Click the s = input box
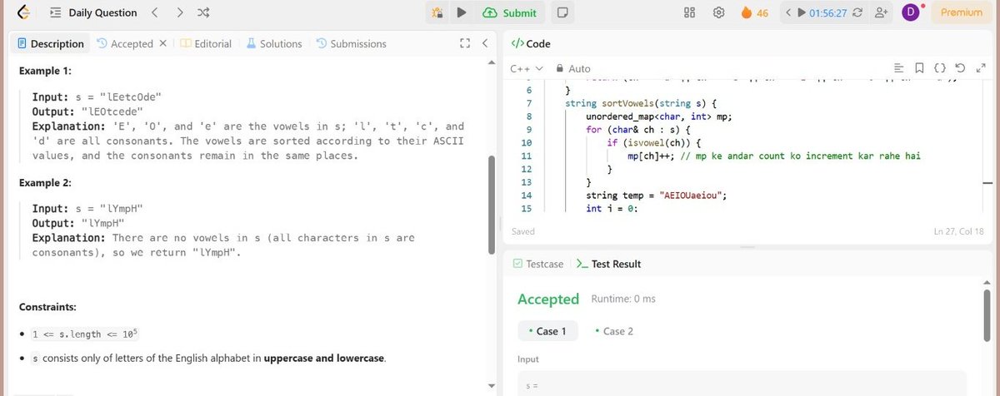Viewport: 1000px width, 396px height. pos(742,384)
